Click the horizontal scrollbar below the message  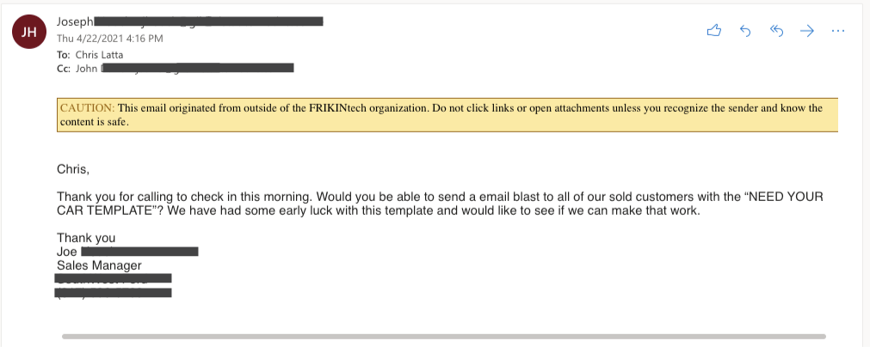tap(443, 336)
